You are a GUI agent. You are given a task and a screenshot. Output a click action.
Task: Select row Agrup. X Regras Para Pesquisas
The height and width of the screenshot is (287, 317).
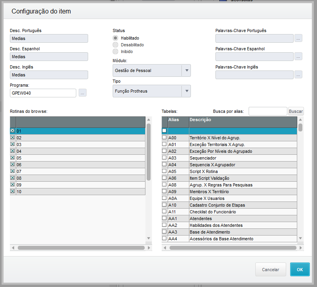[230, 185]
